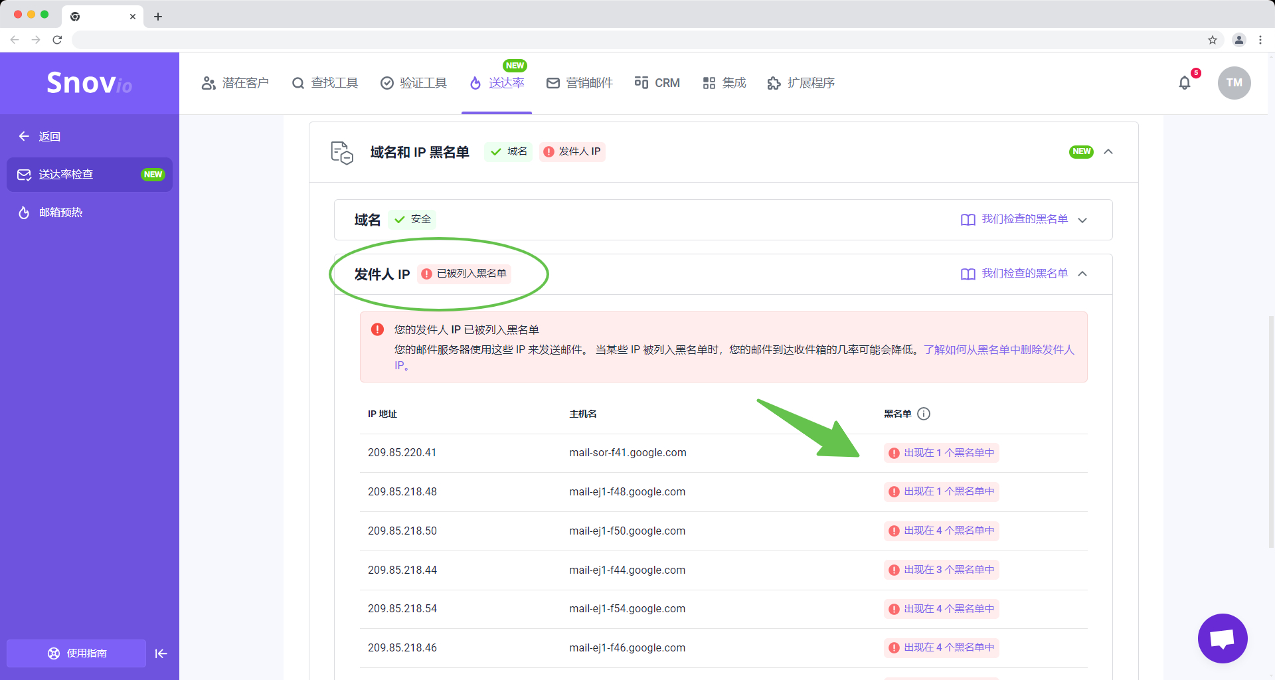Go forward in browser history
Viewport: 1275px width, 680px height.
point(36,40)
